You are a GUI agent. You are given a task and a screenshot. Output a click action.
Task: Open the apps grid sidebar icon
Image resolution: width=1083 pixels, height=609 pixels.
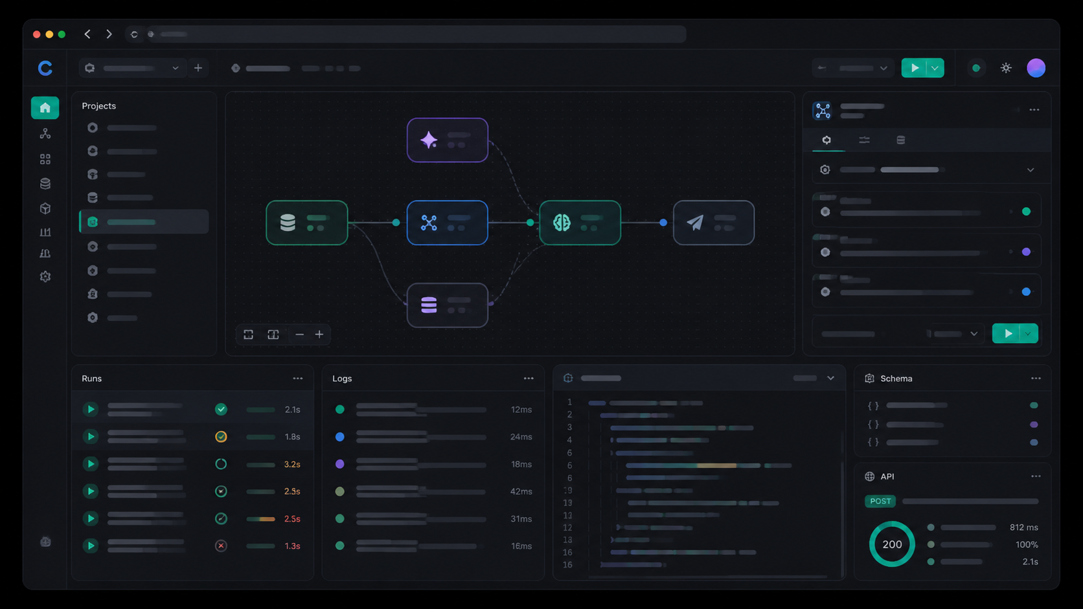click(45, 159)
